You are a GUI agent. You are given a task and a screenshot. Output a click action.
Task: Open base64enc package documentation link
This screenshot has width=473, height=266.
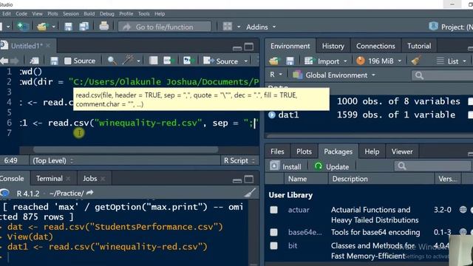[304, 232]
